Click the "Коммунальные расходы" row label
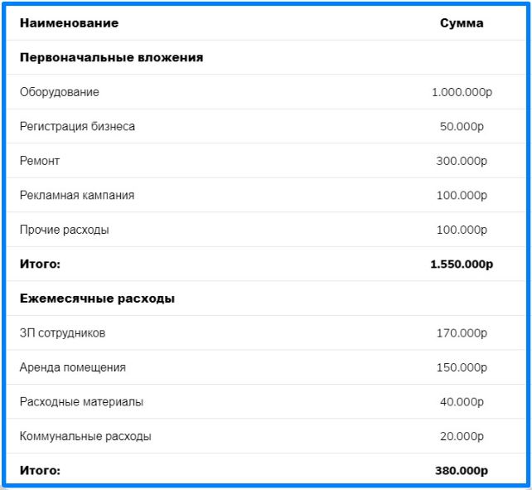Image resolution: width=532 pixels, height=490 pixels. [x=85, y=436]
